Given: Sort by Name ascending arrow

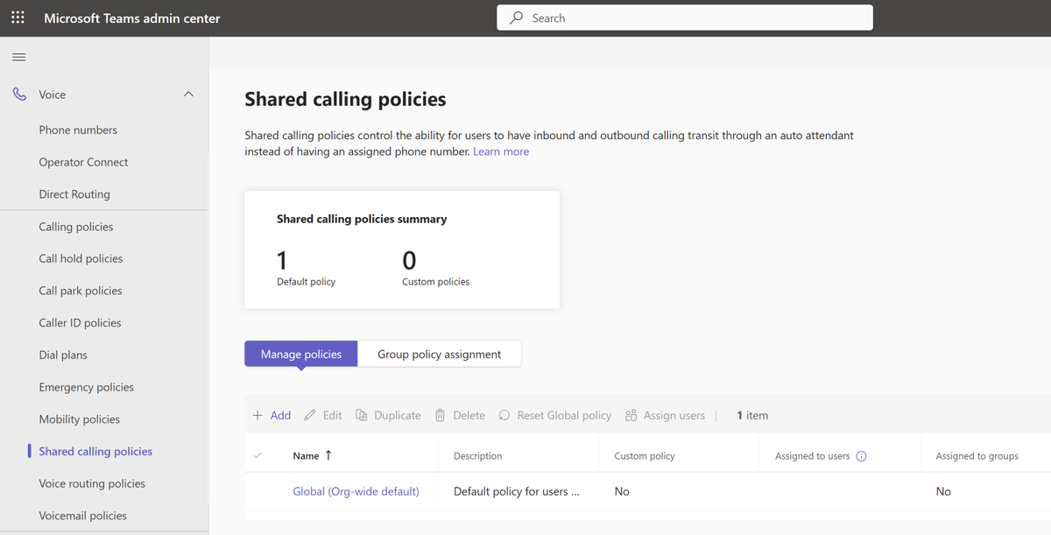Looking at the screenshot, I should [x=328, y=455].
